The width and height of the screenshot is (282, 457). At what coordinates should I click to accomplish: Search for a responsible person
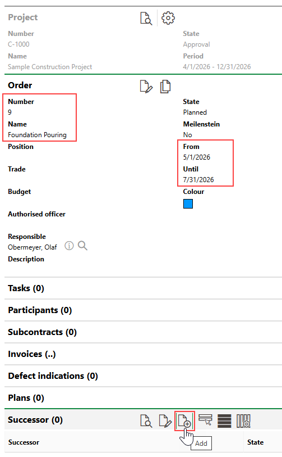[82, 246]
